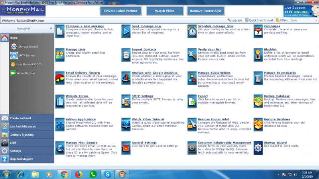Select the Help And Support sidebar section
The height and width of the screenshot is (179, 319).
[22, 159]
